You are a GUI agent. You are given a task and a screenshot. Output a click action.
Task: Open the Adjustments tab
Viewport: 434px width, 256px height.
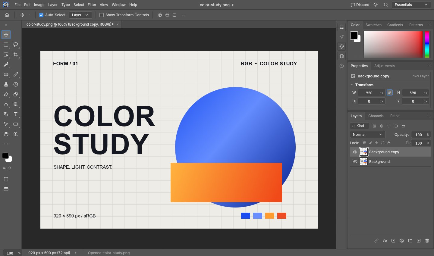(x=384, y=66)
